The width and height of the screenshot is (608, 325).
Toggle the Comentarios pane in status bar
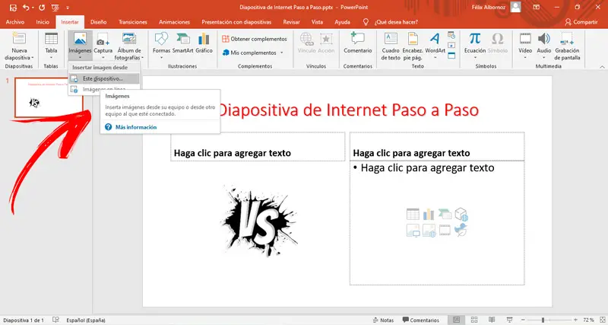pyautogui.click(x=420, y=320)
